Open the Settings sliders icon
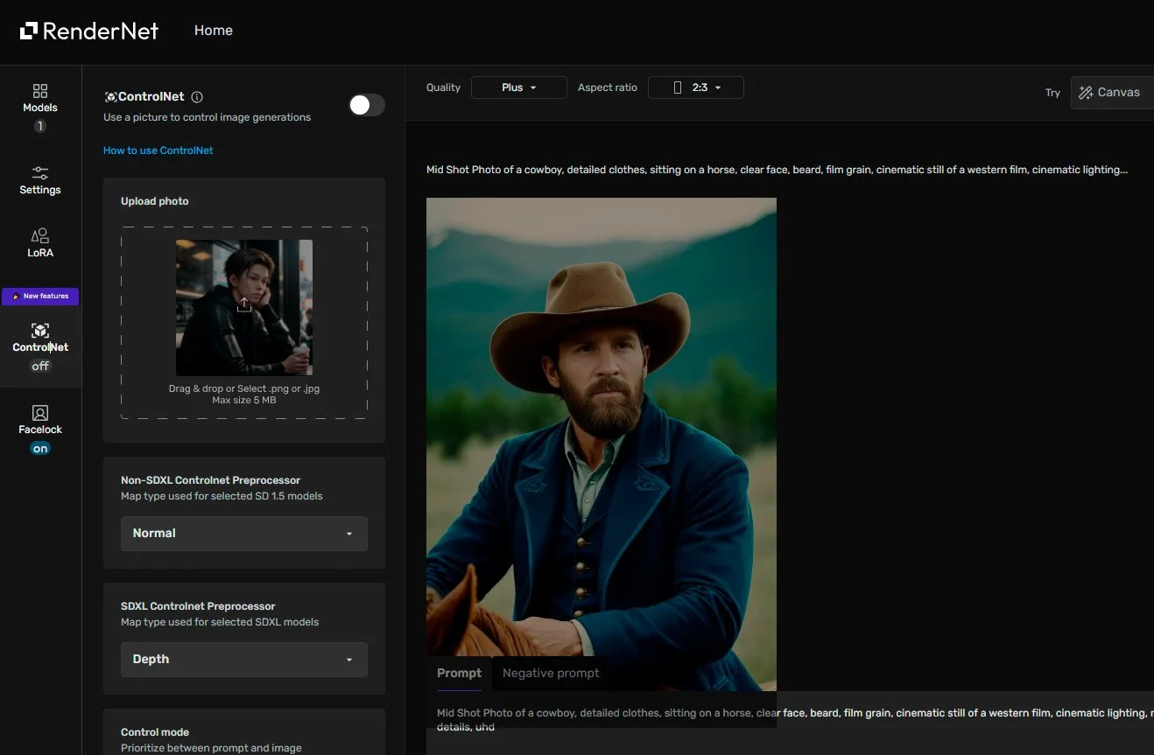 40,172
